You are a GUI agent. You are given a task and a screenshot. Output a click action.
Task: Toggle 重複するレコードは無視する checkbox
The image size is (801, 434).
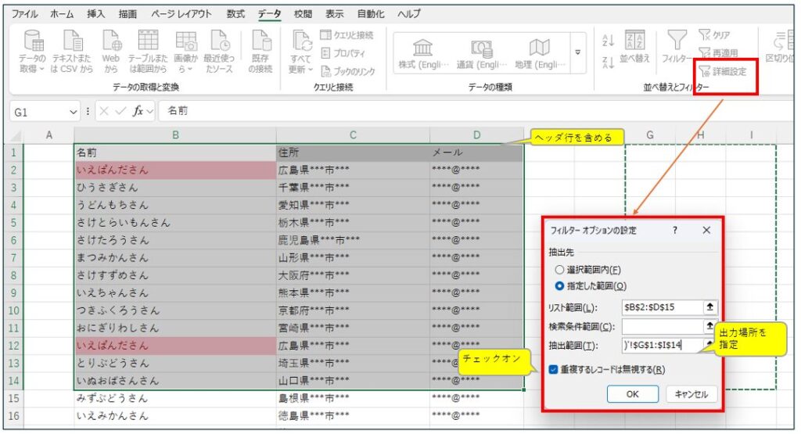point(554,369)
